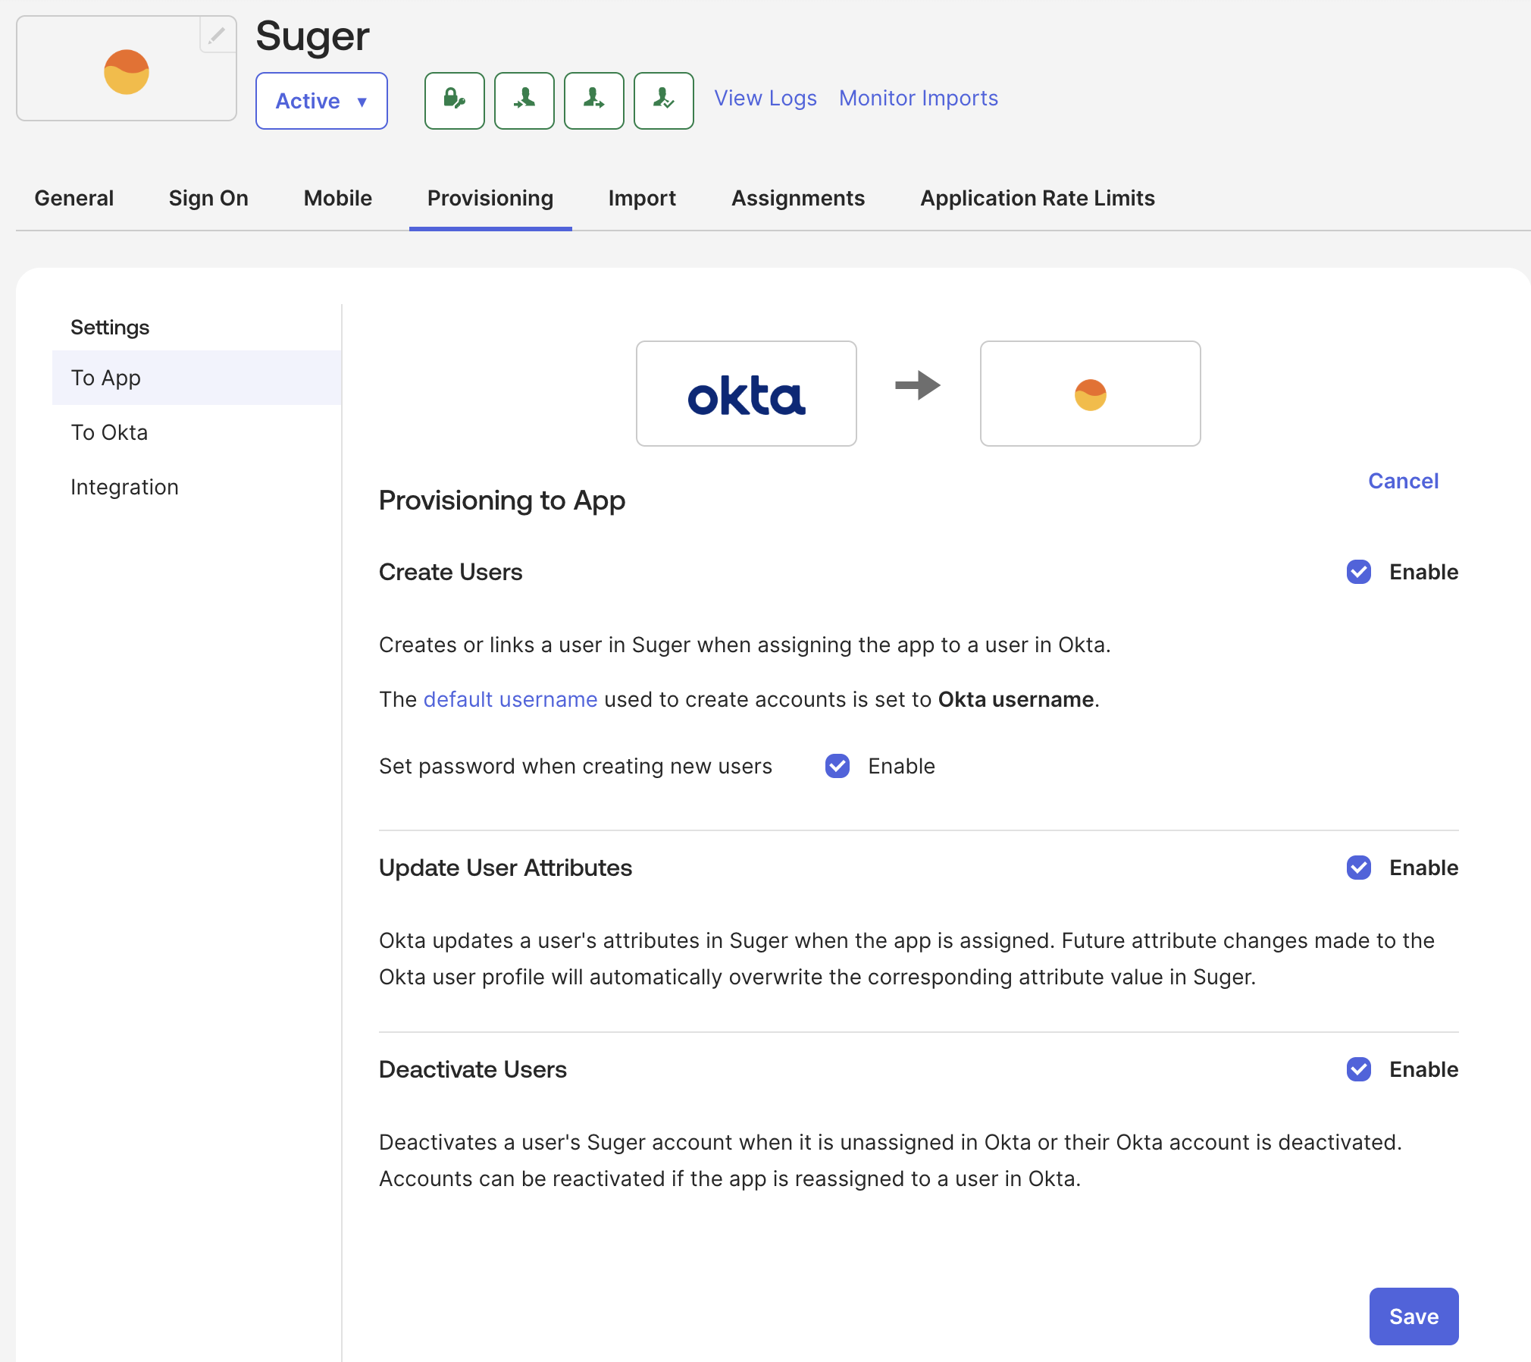Screen dimensions: 1531x1362
Task: Uncheck the Create Users Enable checkbox
Action: (x=1358, y=572)
